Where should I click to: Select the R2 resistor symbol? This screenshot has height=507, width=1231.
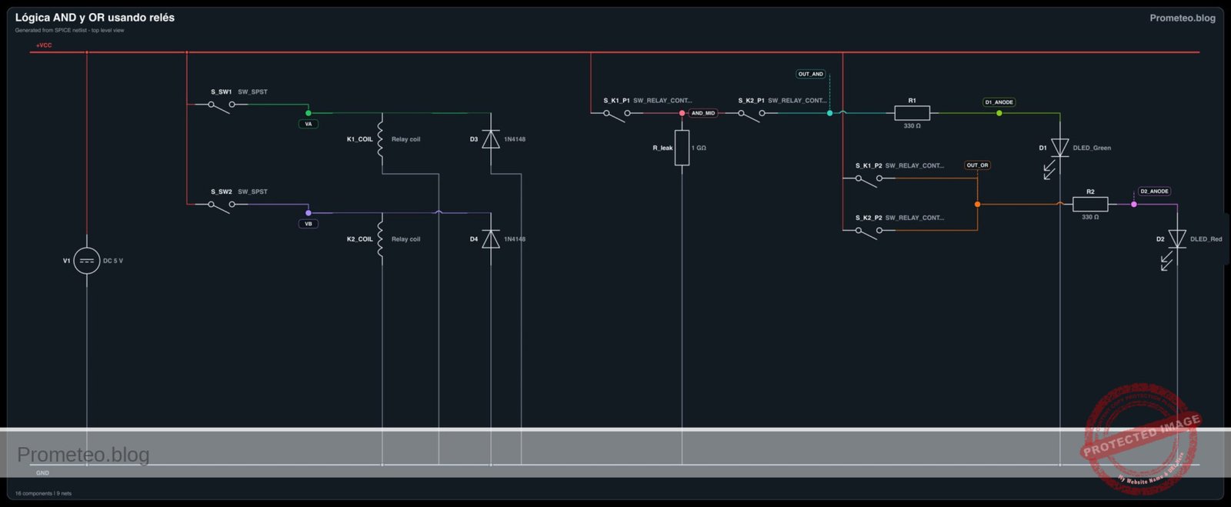point(1090,204)
